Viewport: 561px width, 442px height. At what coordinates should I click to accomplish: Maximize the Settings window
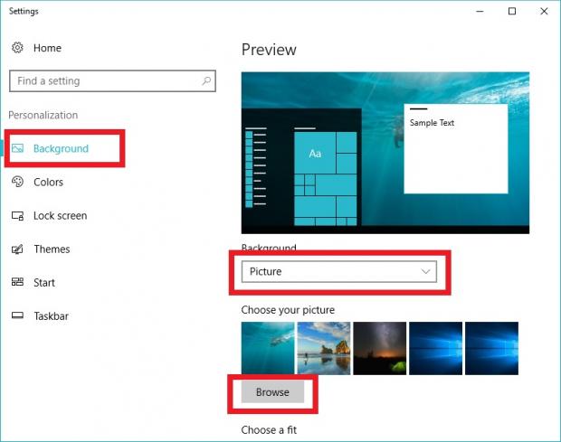click(512, 12)
